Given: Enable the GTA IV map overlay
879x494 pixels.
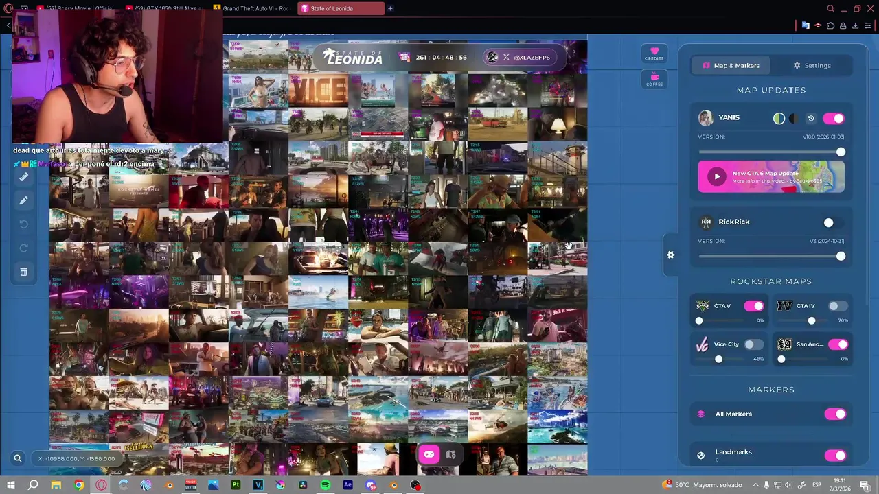Looking at the screenshot, I should pyautogui.click(x=838, y=306).
